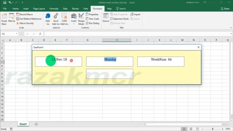Open Macro Security settings
Viewport: 233px width, 131px height.
point(25,23)
